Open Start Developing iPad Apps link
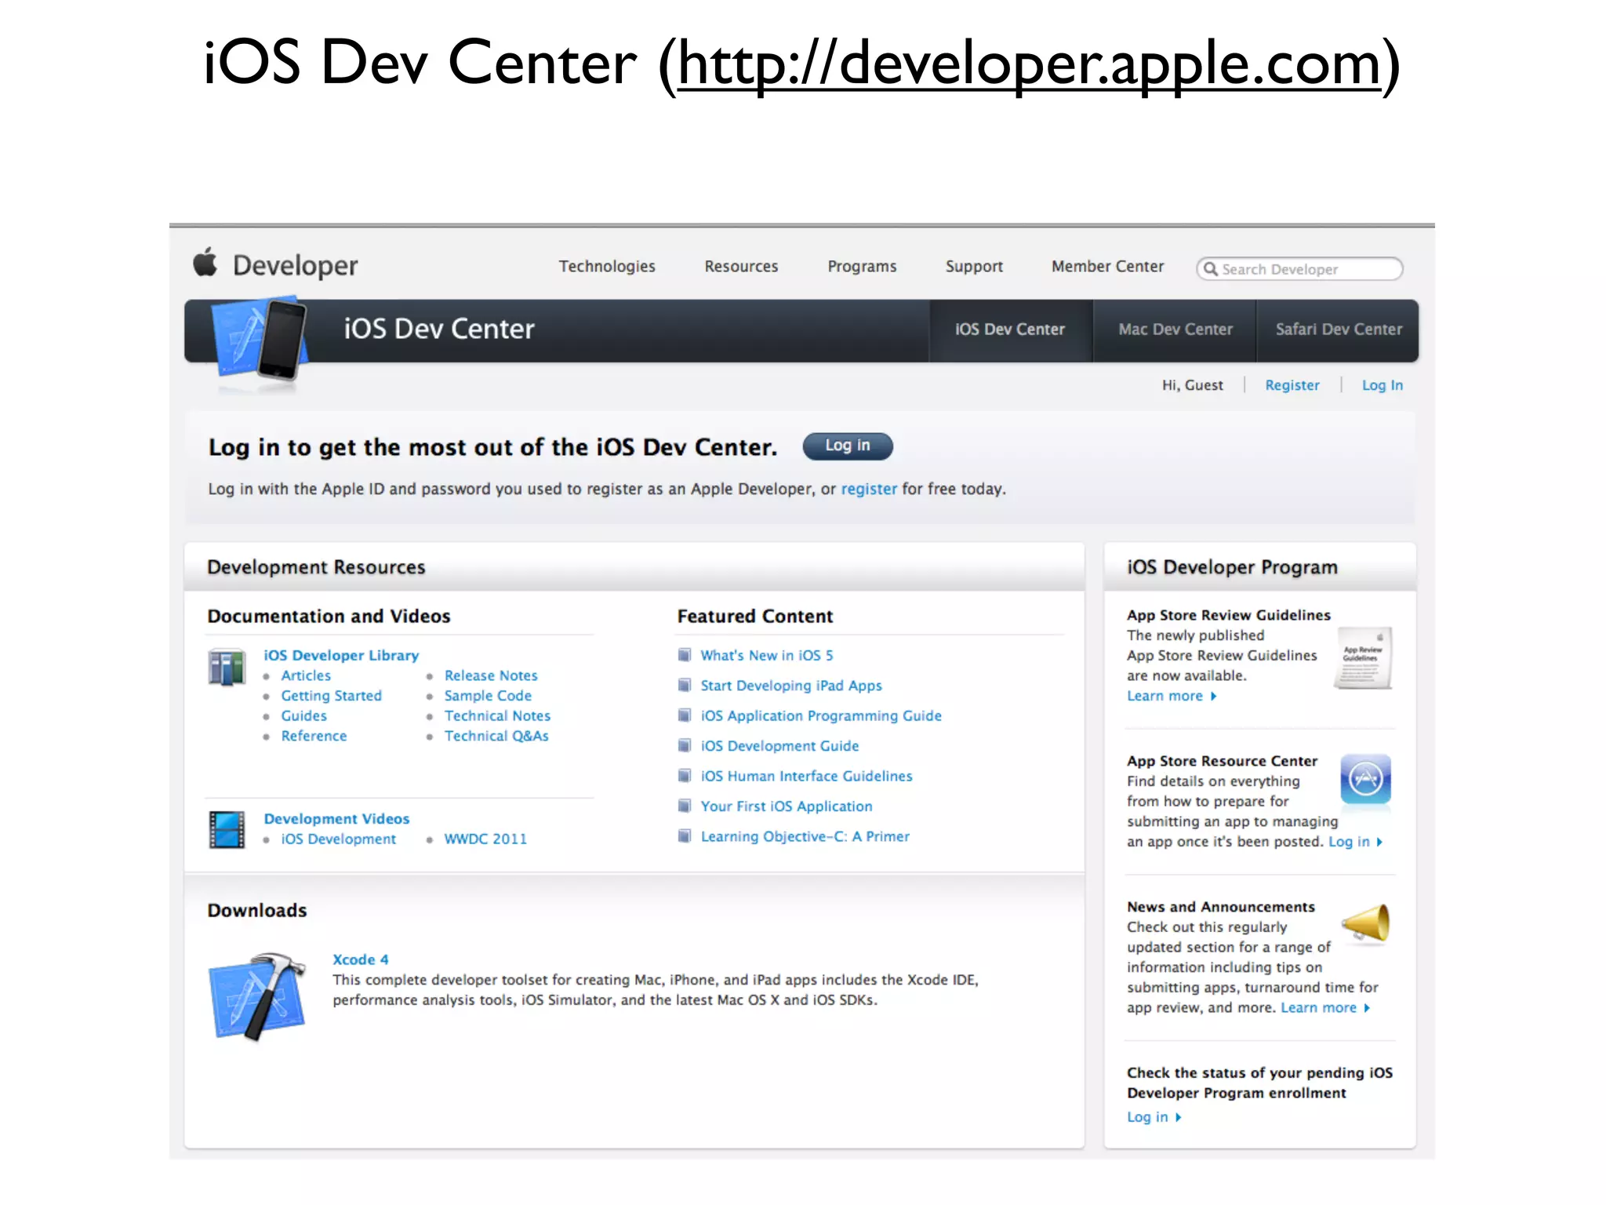 791,686
